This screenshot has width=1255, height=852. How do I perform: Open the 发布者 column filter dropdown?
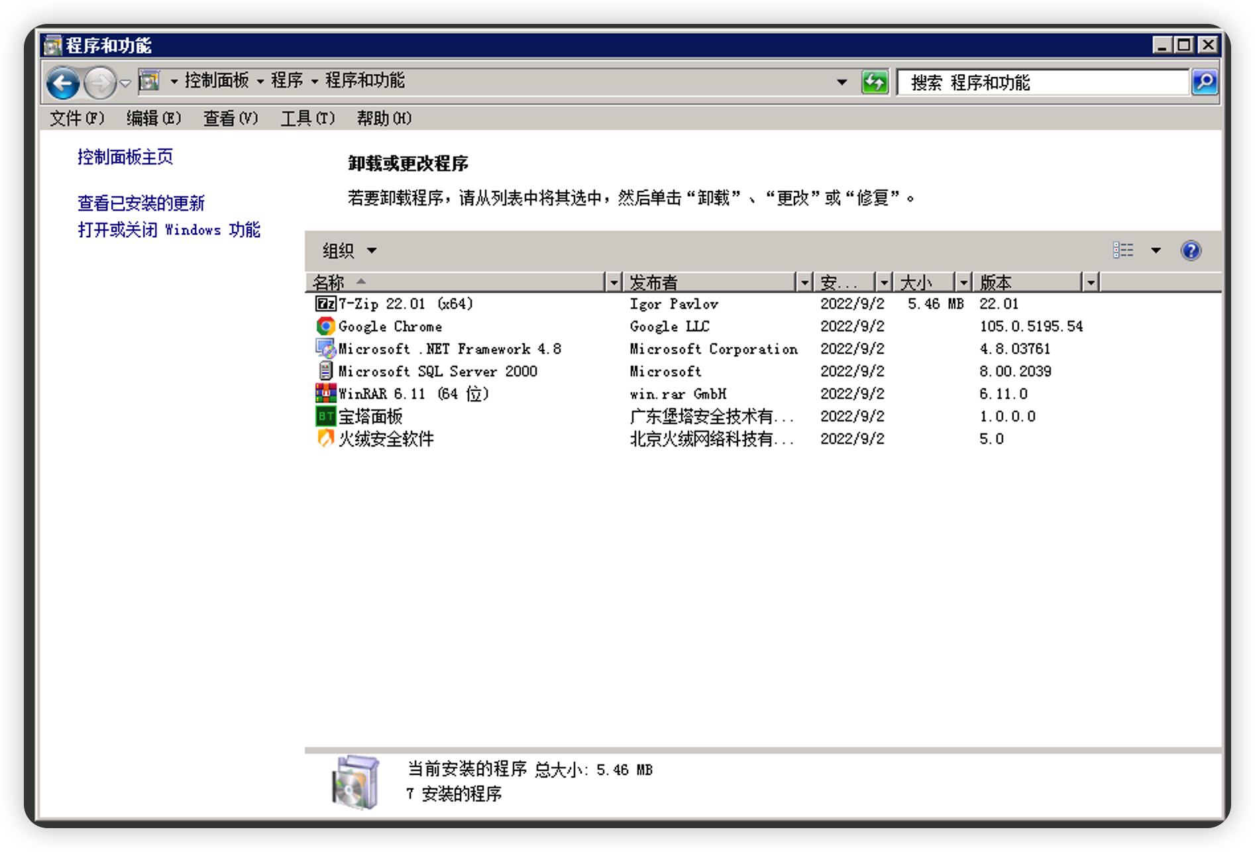804,283
